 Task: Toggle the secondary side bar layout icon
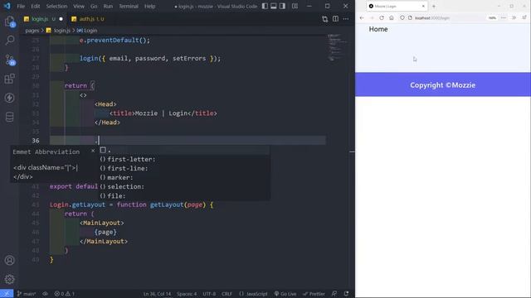[282, 6]
